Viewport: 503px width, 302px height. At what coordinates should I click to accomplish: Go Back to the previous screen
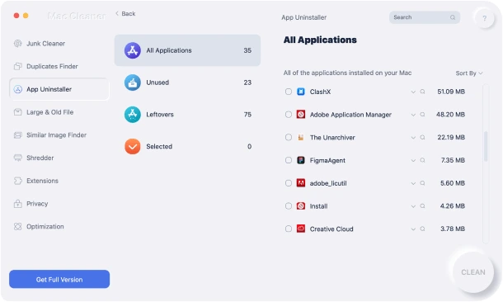point(125,13)
